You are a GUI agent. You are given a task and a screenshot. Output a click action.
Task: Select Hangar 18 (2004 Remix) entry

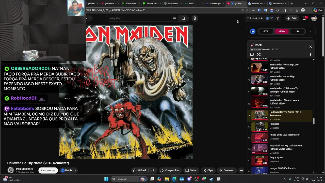(x=280, y=170)
